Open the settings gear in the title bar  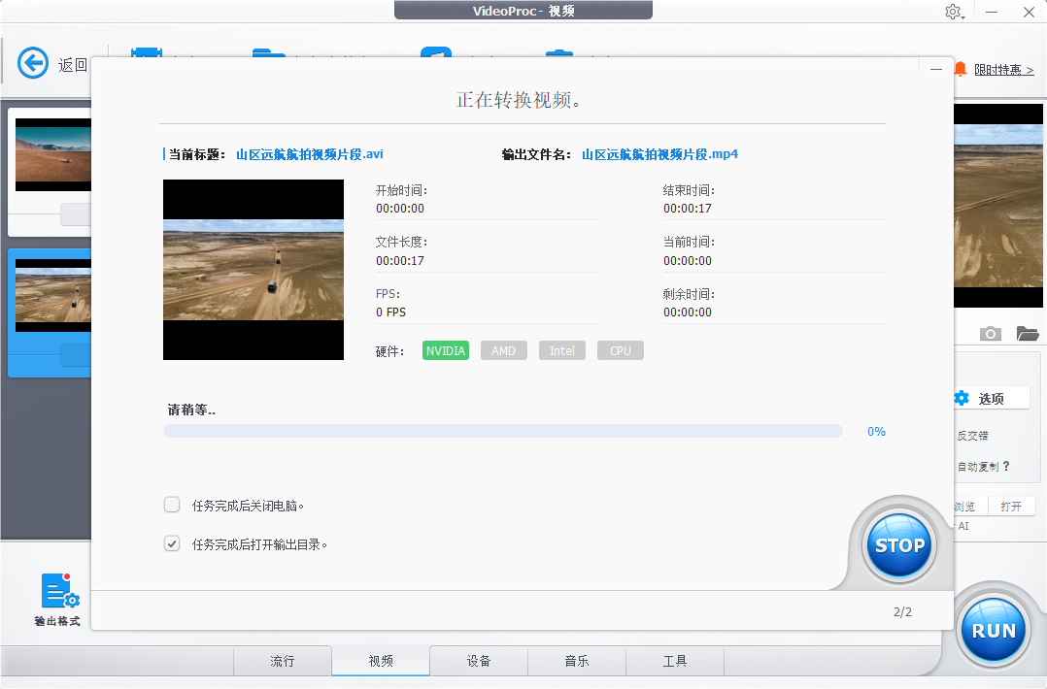[x=953, y=12]
